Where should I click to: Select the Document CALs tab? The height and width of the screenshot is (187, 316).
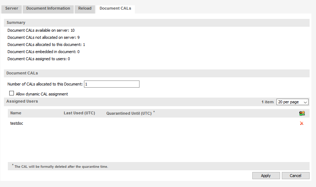[115, 9]
